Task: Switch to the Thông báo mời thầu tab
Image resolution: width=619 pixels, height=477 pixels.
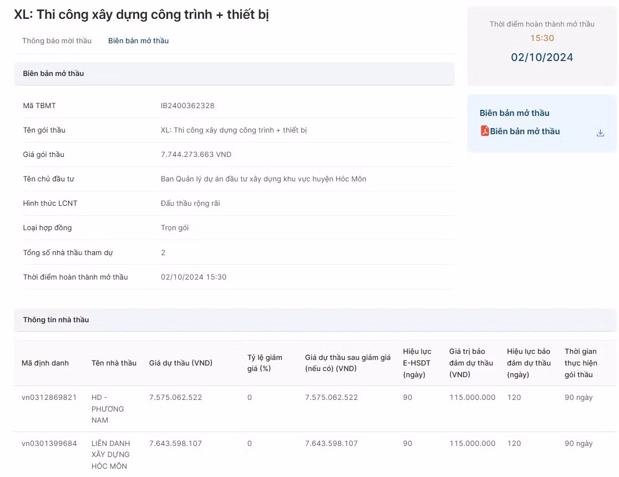Action: (57, 40)
